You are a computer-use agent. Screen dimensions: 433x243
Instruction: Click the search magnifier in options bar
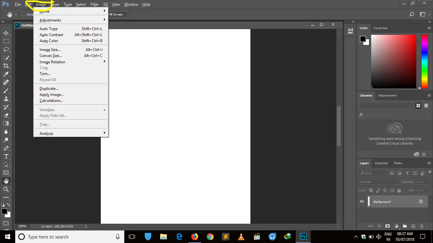[x=412, y=14]
